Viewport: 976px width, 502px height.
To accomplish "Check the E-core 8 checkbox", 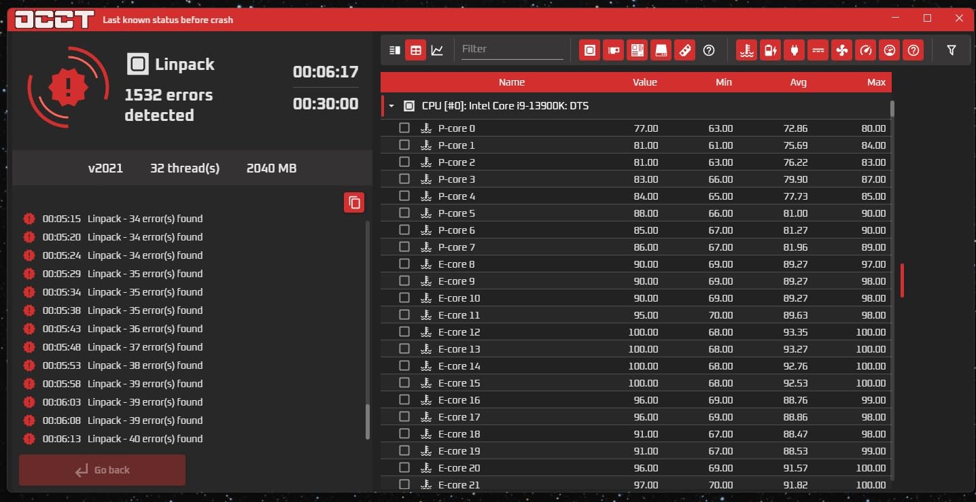I will pyautogui.click(x=404, y=264).
